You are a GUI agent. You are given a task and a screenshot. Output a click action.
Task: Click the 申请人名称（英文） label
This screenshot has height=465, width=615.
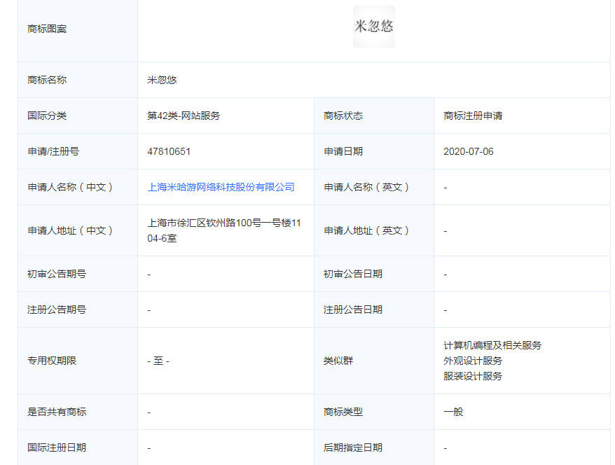[367, 187]
